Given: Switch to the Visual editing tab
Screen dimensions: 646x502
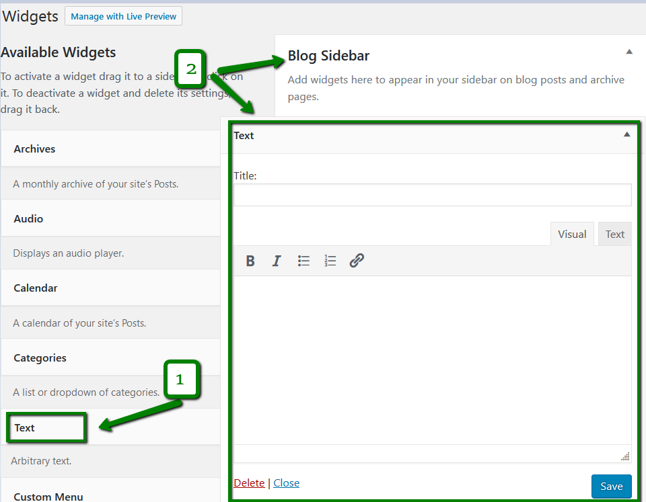Looking at the screenshot, I should (572, 234).
